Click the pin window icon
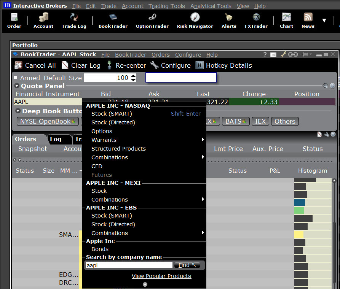340x289 pixels. (305, 54)
